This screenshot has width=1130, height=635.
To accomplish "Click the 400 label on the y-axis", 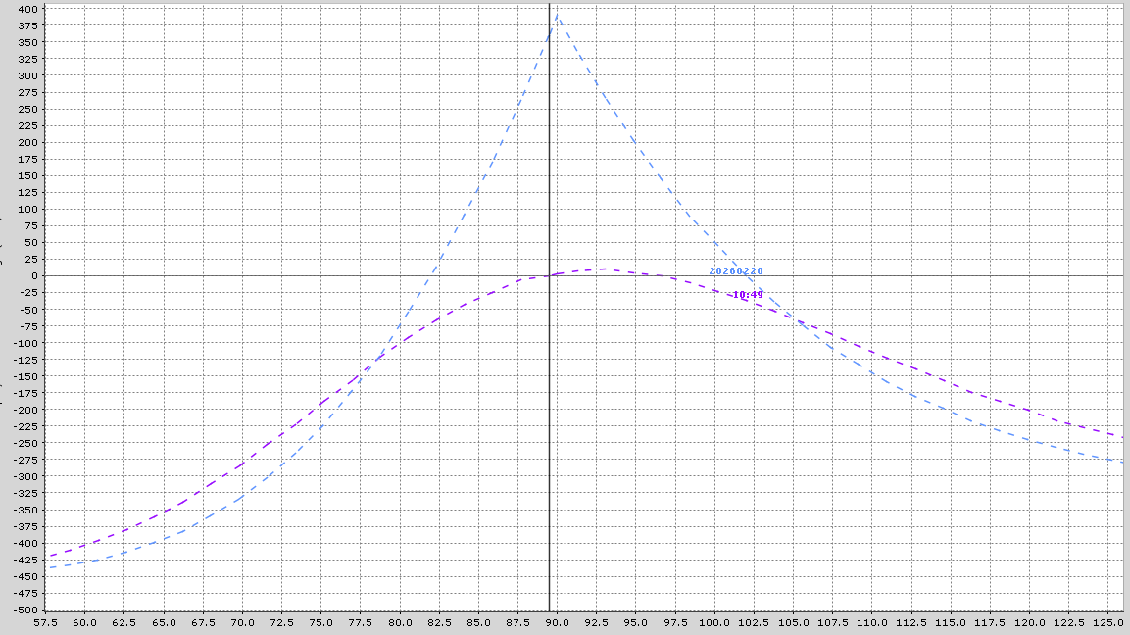I will pyautogui.click(x=28, y=9).
